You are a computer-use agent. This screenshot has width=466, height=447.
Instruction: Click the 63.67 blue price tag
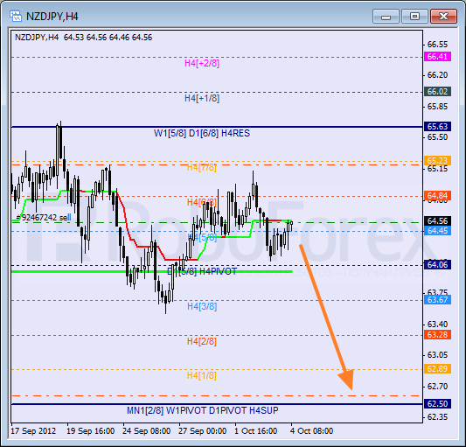[x=437, y=299]
